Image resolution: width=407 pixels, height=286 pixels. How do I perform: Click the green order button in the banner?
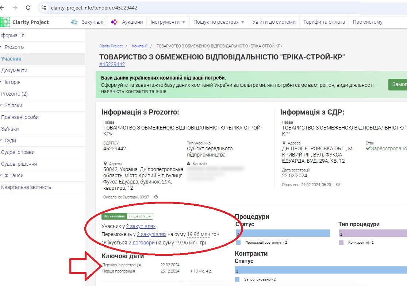(398, 85)
